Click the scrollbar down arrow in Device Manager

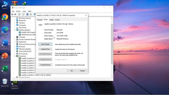click(x=112, y=77)
